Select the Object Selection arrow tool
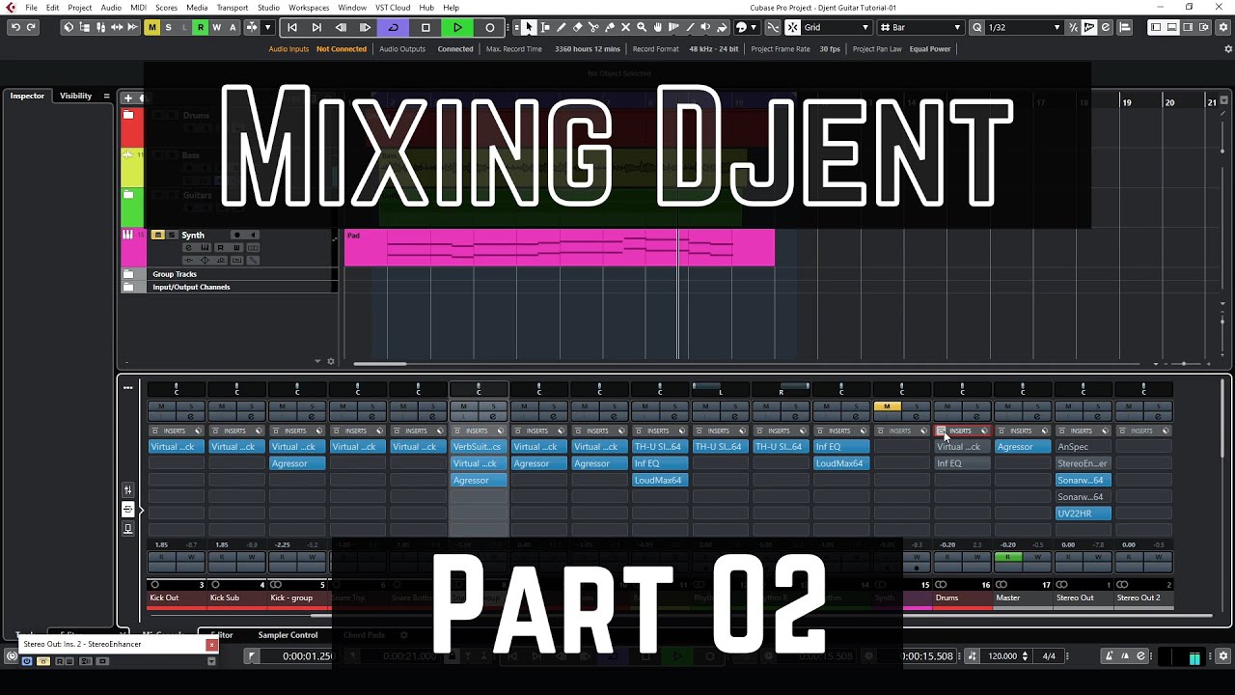The image size is (1235, 695). point(529,27)
